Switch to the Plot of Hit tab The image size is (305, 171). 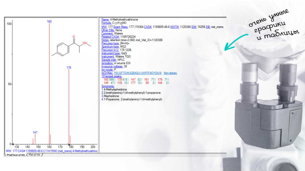(x=35, y=155)
